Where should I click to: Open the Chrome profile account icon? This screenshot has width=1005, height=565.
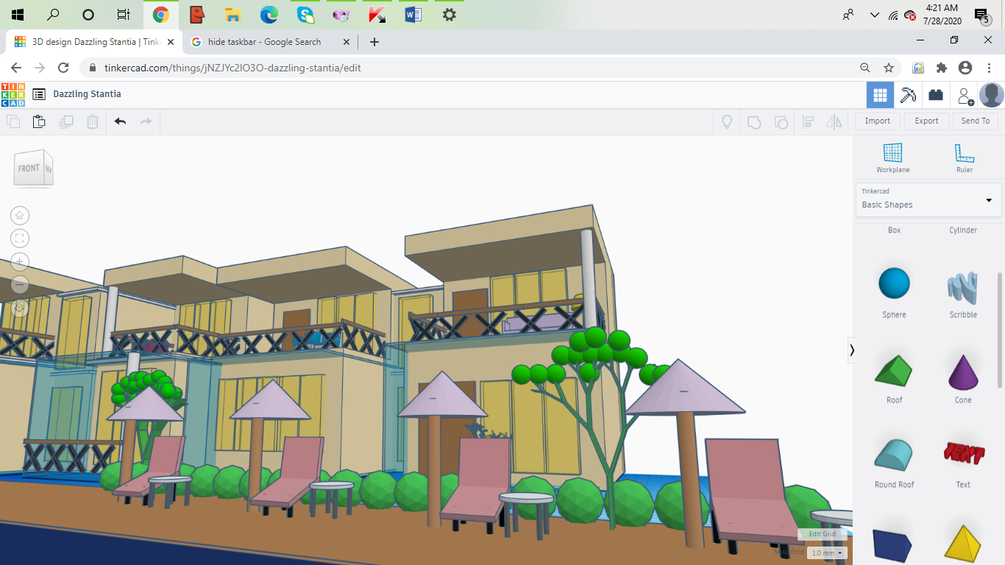pos(965,68)
